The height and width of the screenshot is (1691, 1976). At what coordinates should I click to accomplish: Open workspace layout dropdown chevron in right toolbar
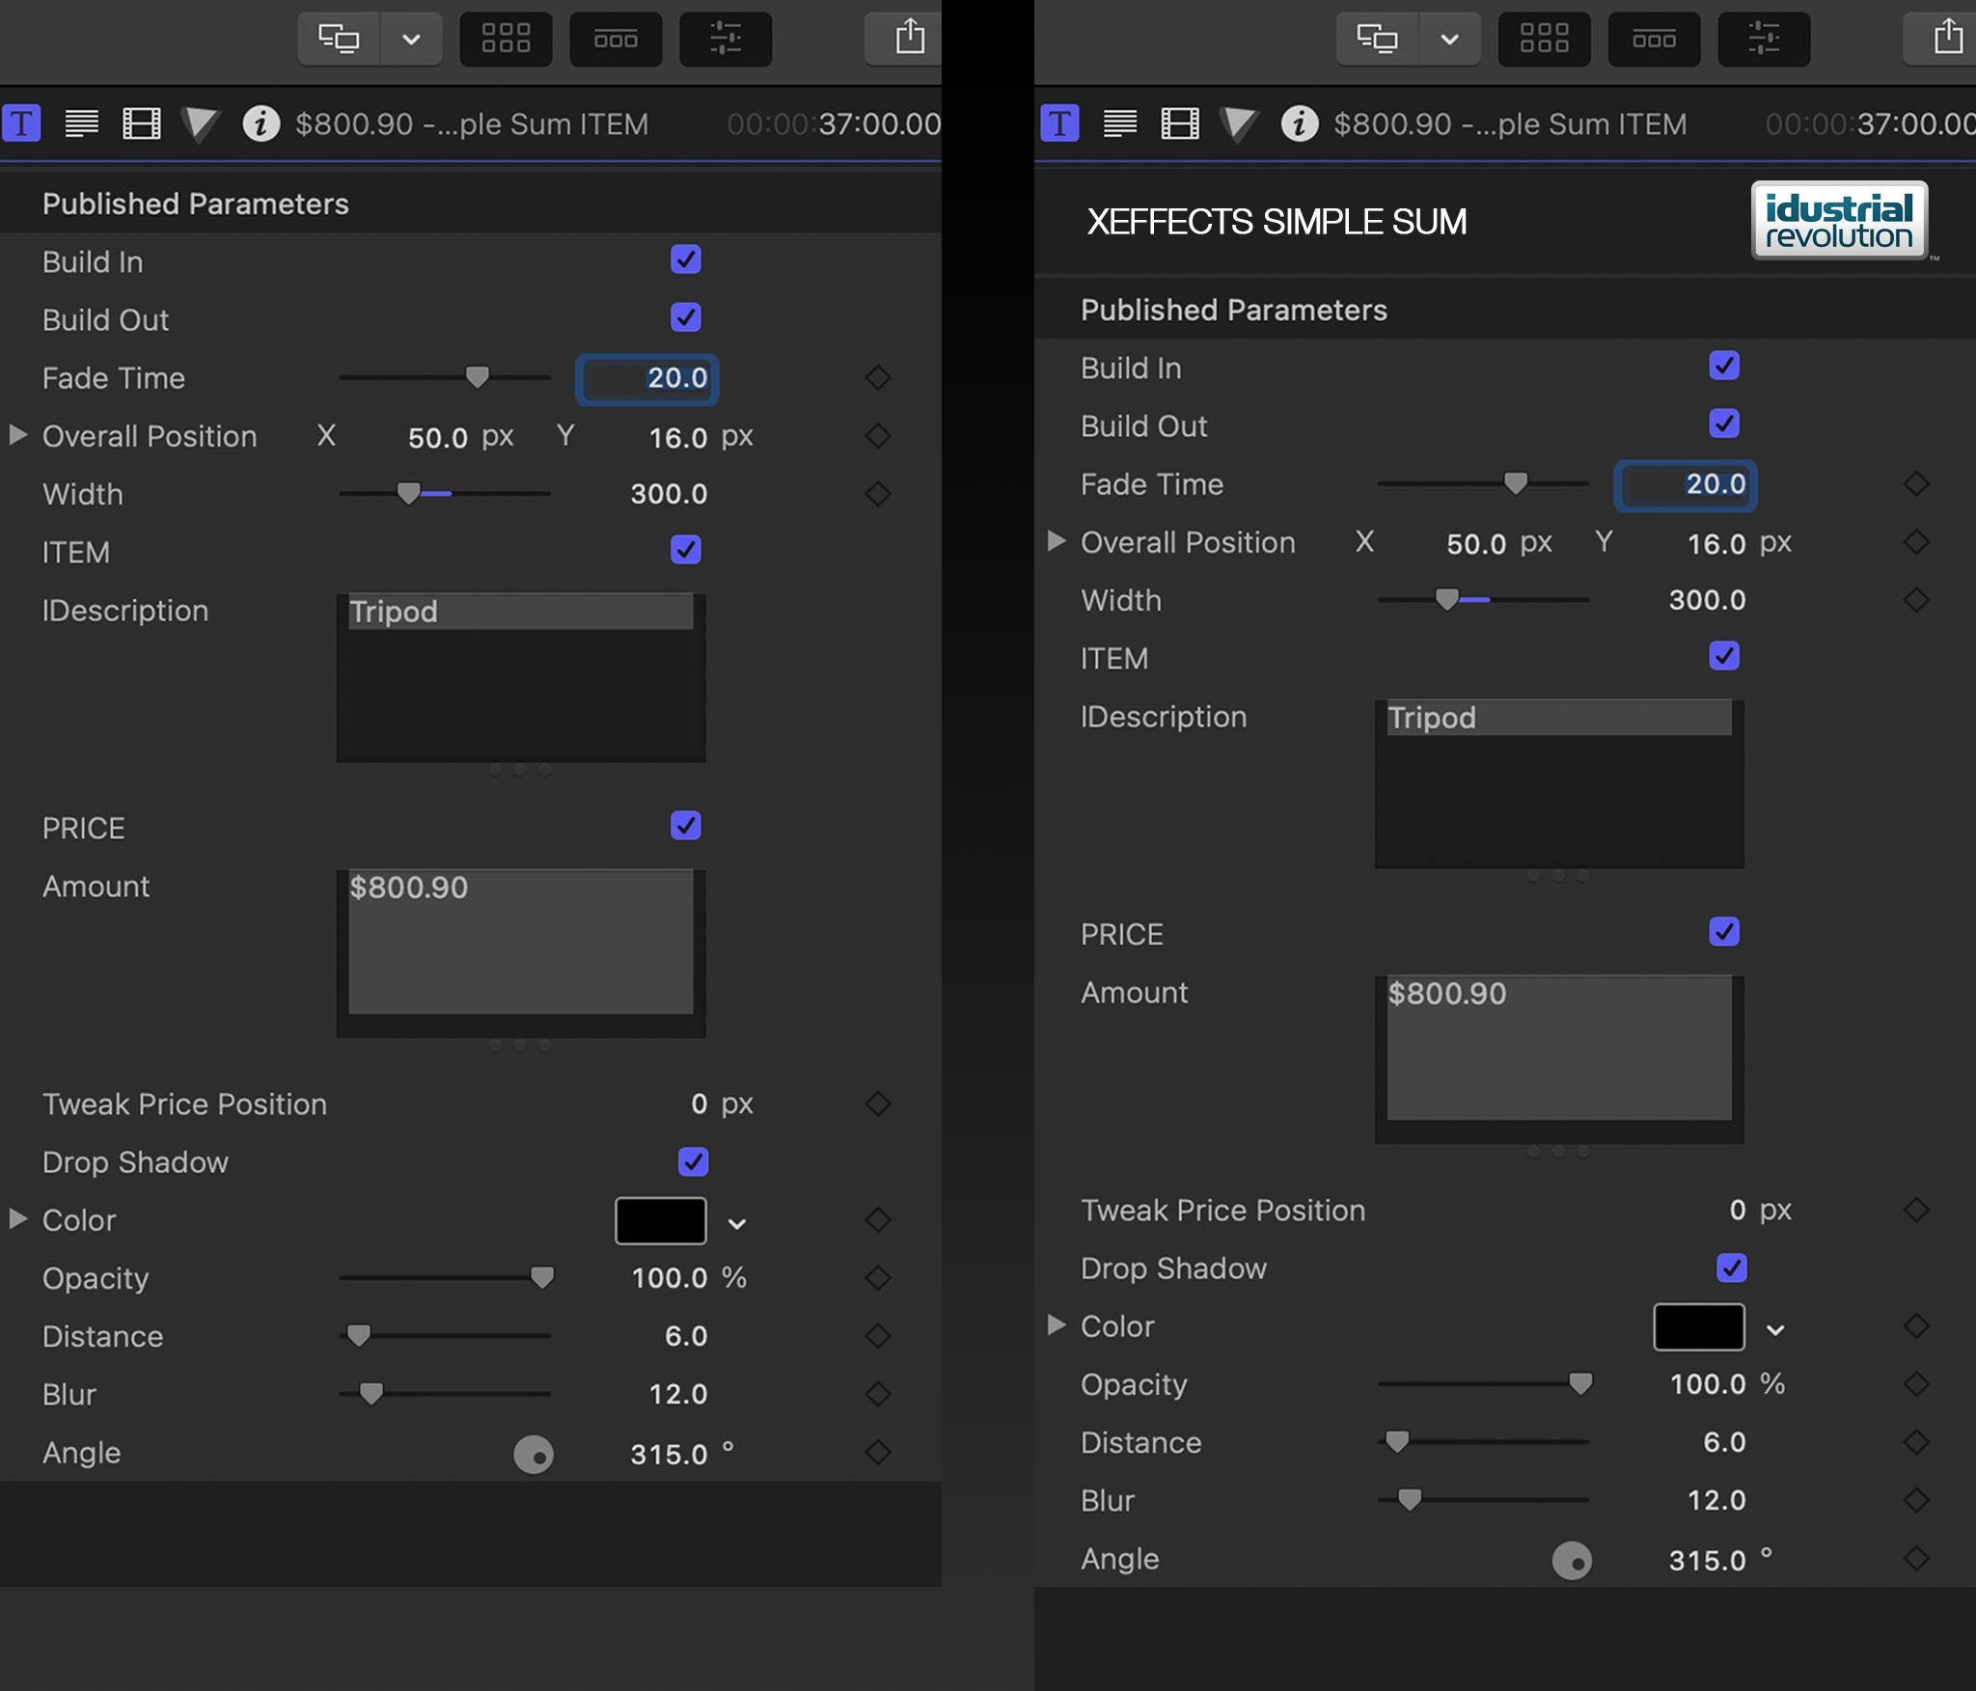click(x=1448, y=39)
